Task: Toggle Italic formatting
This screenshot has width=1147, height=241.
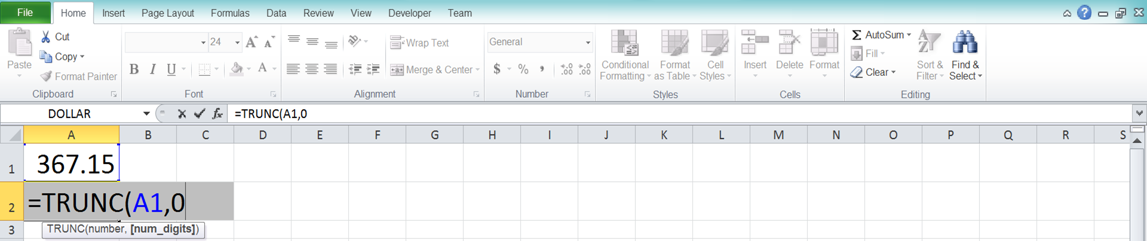Action: (153, 69)
